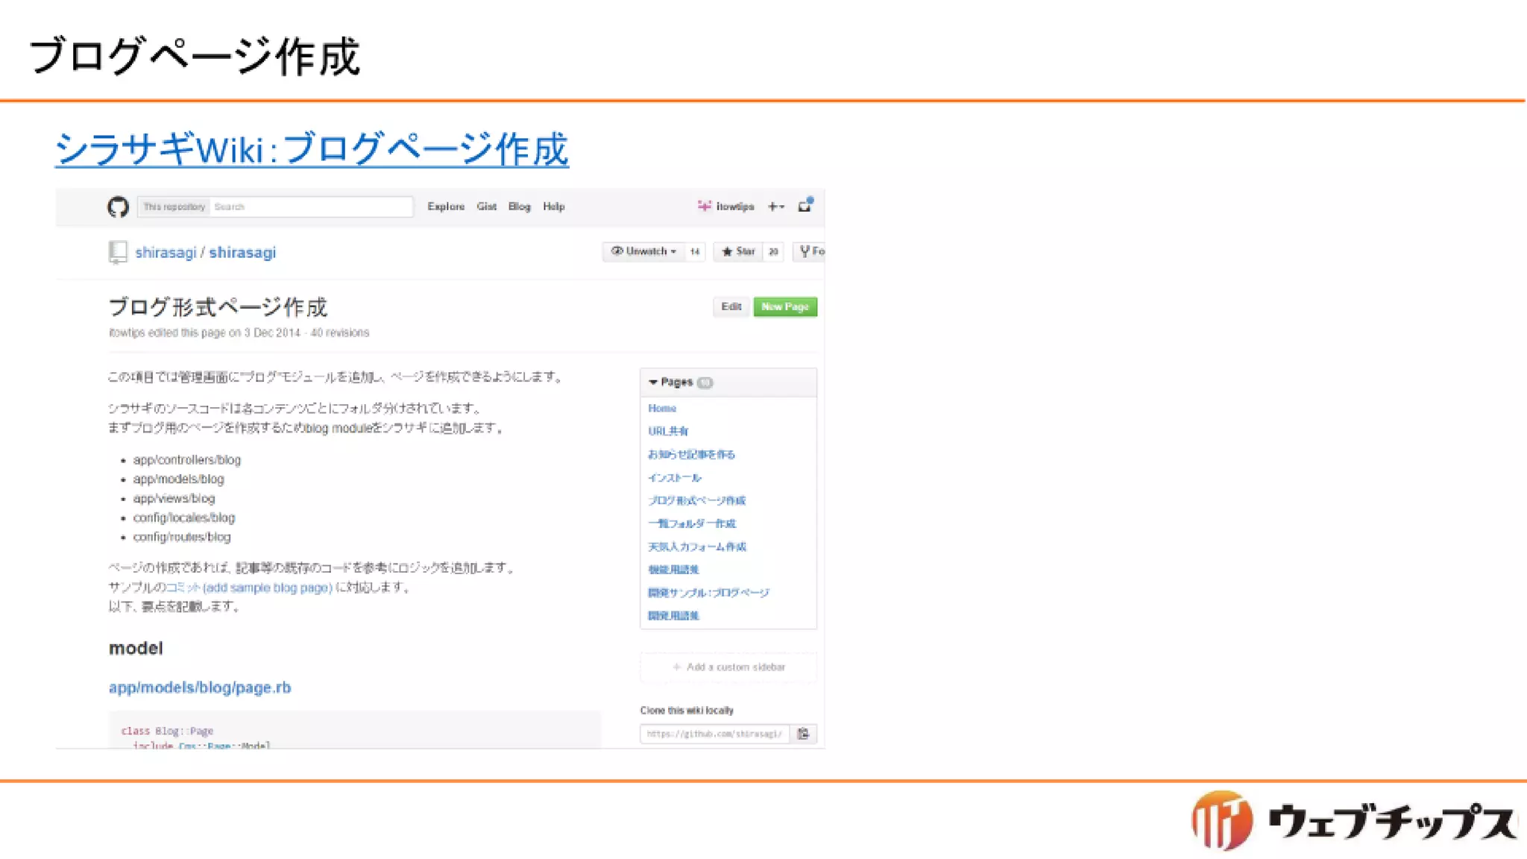
Task: Click the Webchips logo at bottom right
Action: coord(1353,821)
